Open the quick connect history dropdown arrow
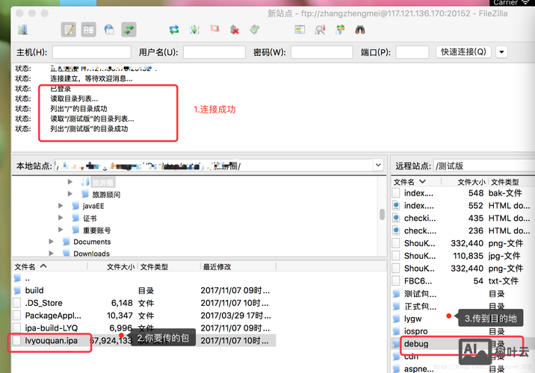535x373 pixels. coord(501,52)
